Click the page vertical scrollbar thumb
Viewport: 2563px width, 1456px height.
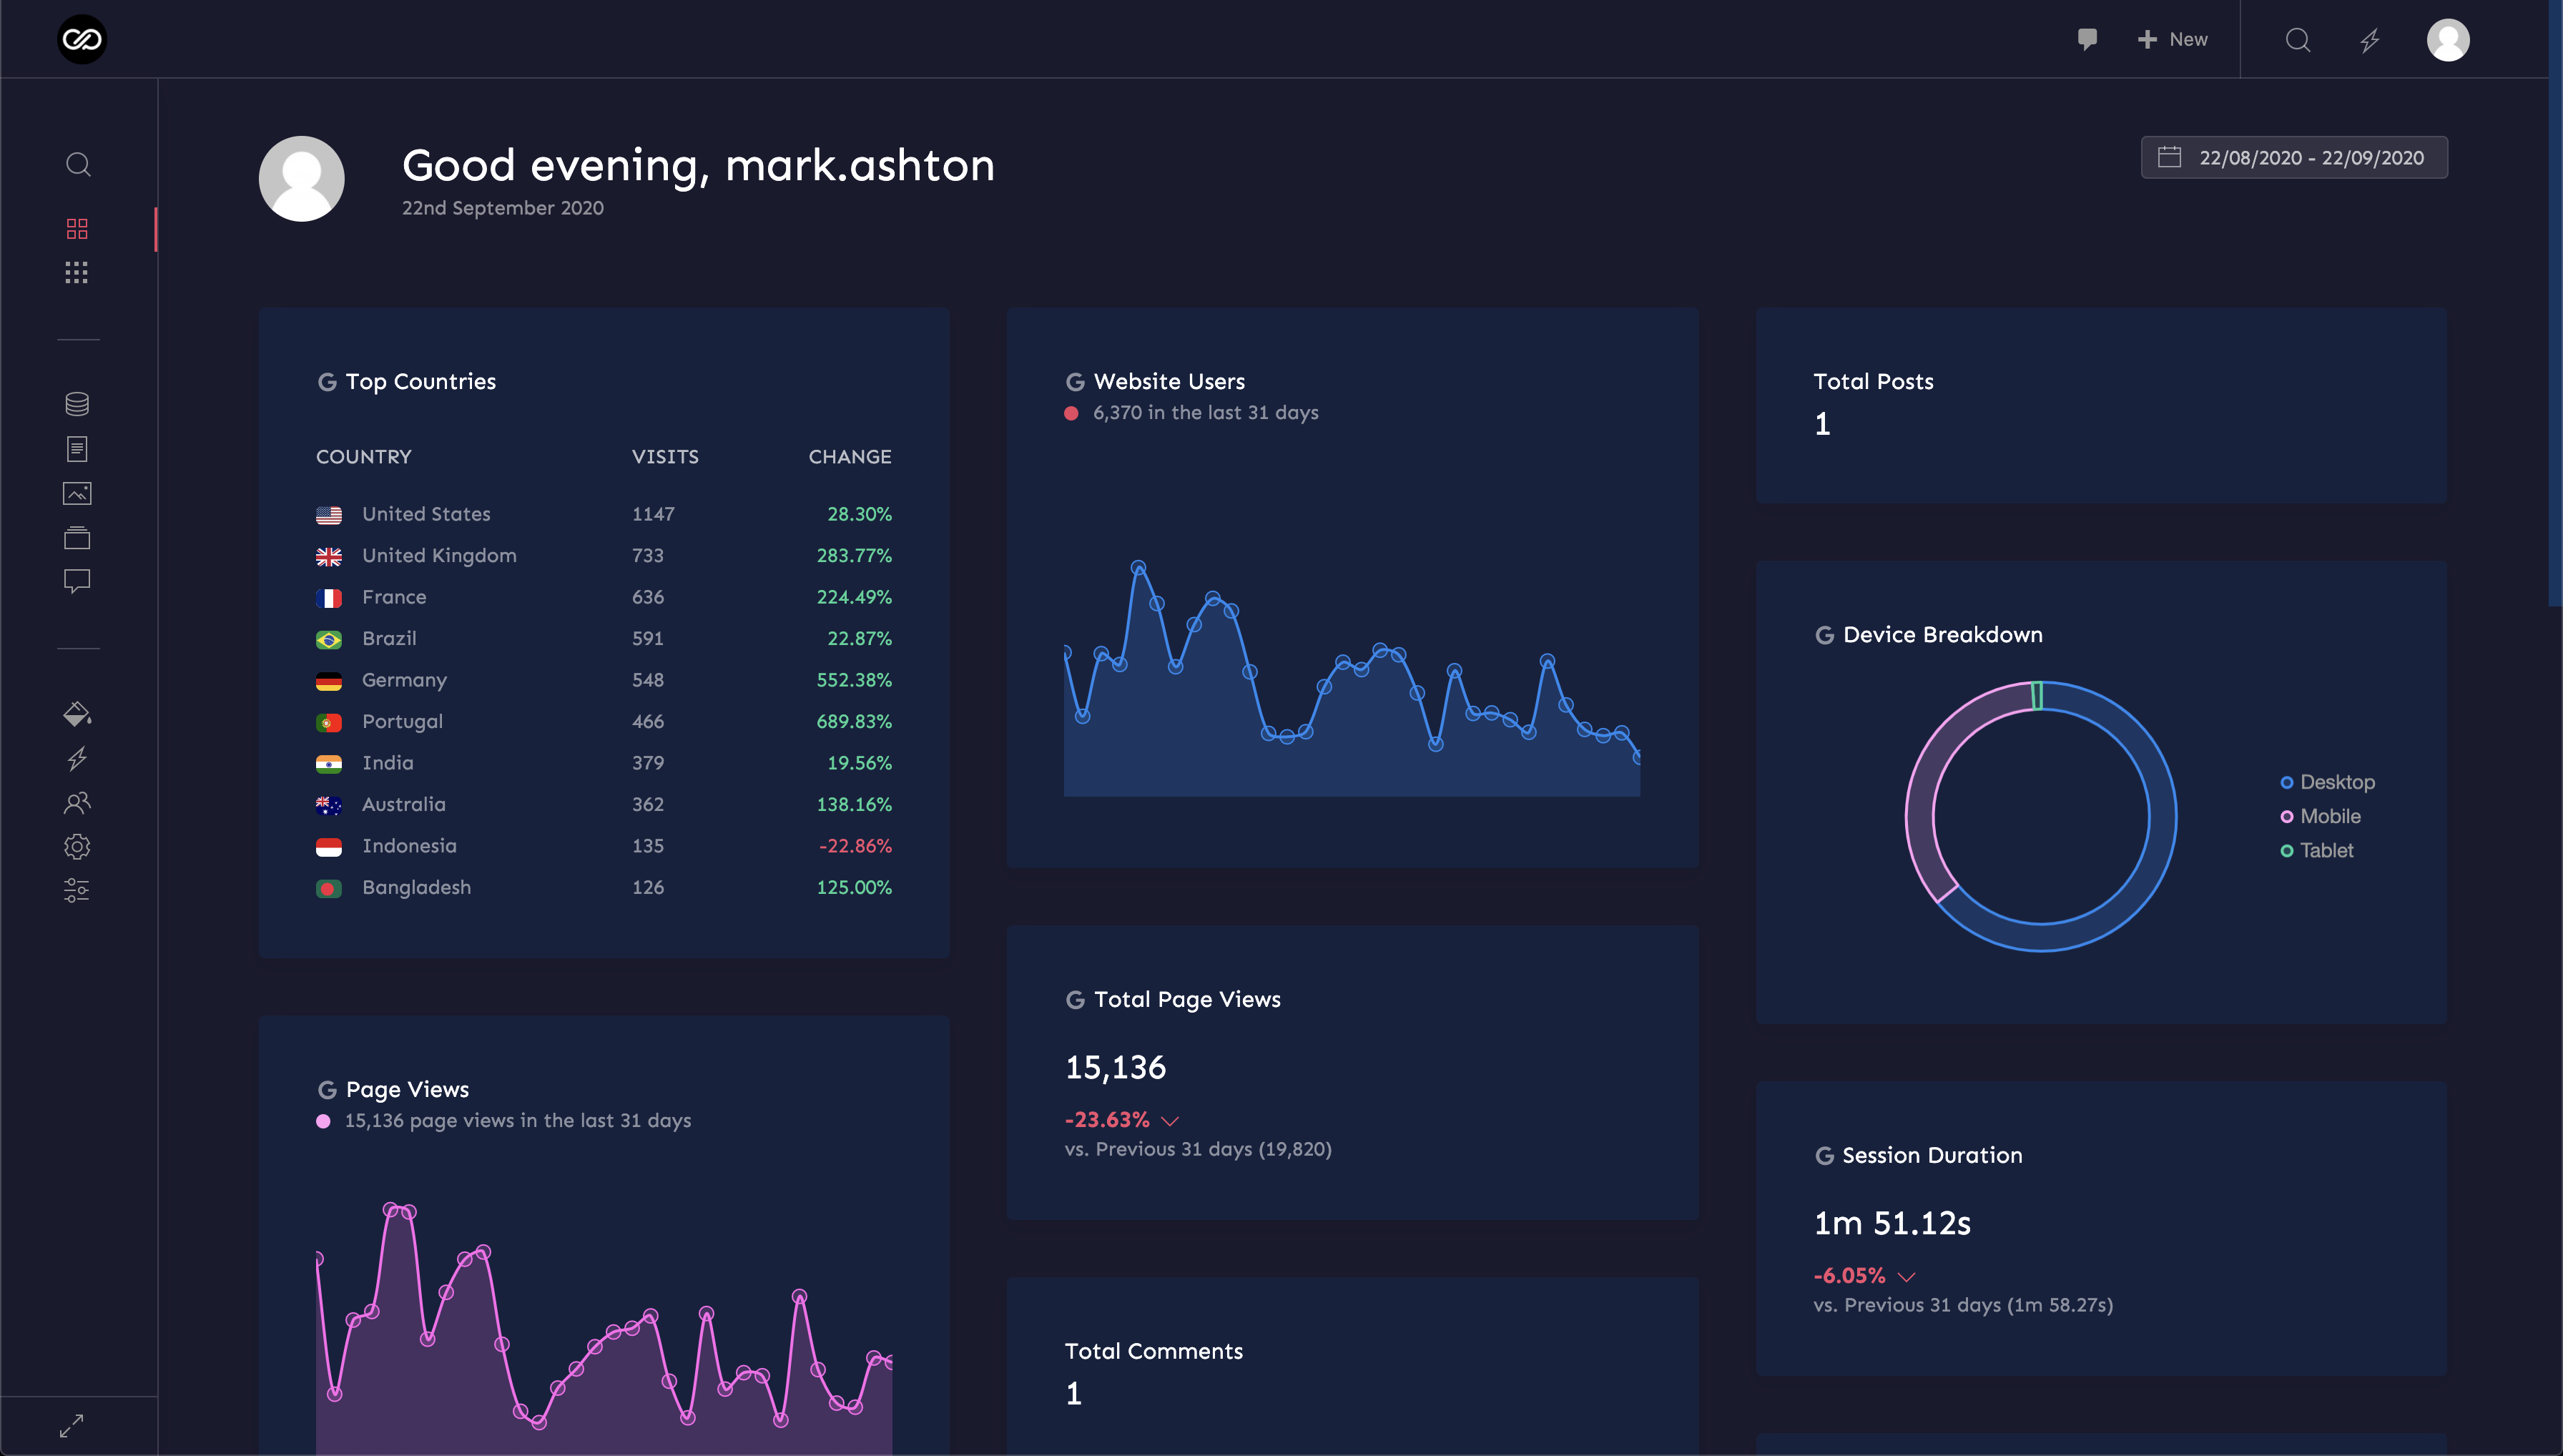click(x=2555, y=302)
